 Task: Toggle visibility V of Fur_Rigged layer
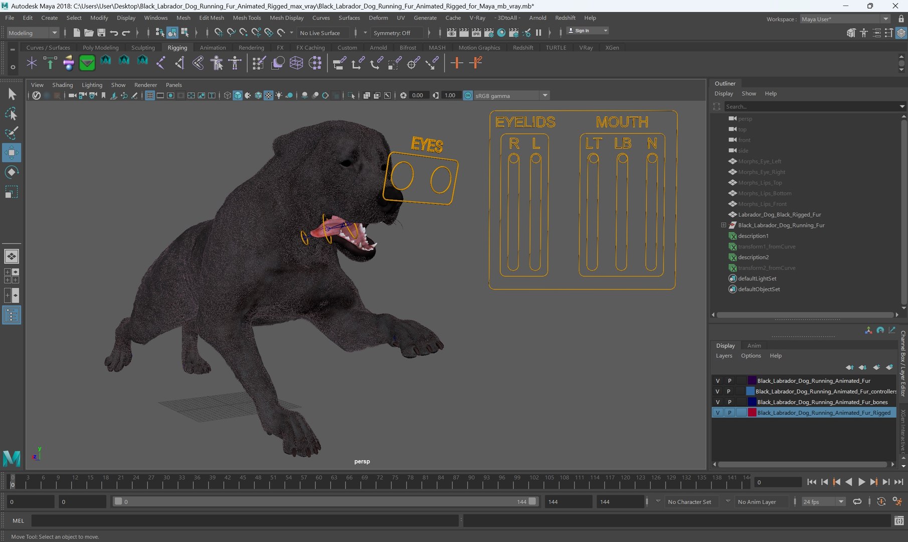(717, 413)
